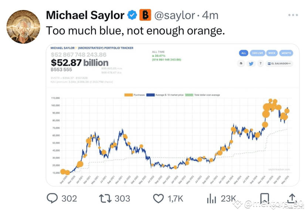The image size is (306, 212).
Task: Switch to the WEEK tab
Action: point(272,53)
